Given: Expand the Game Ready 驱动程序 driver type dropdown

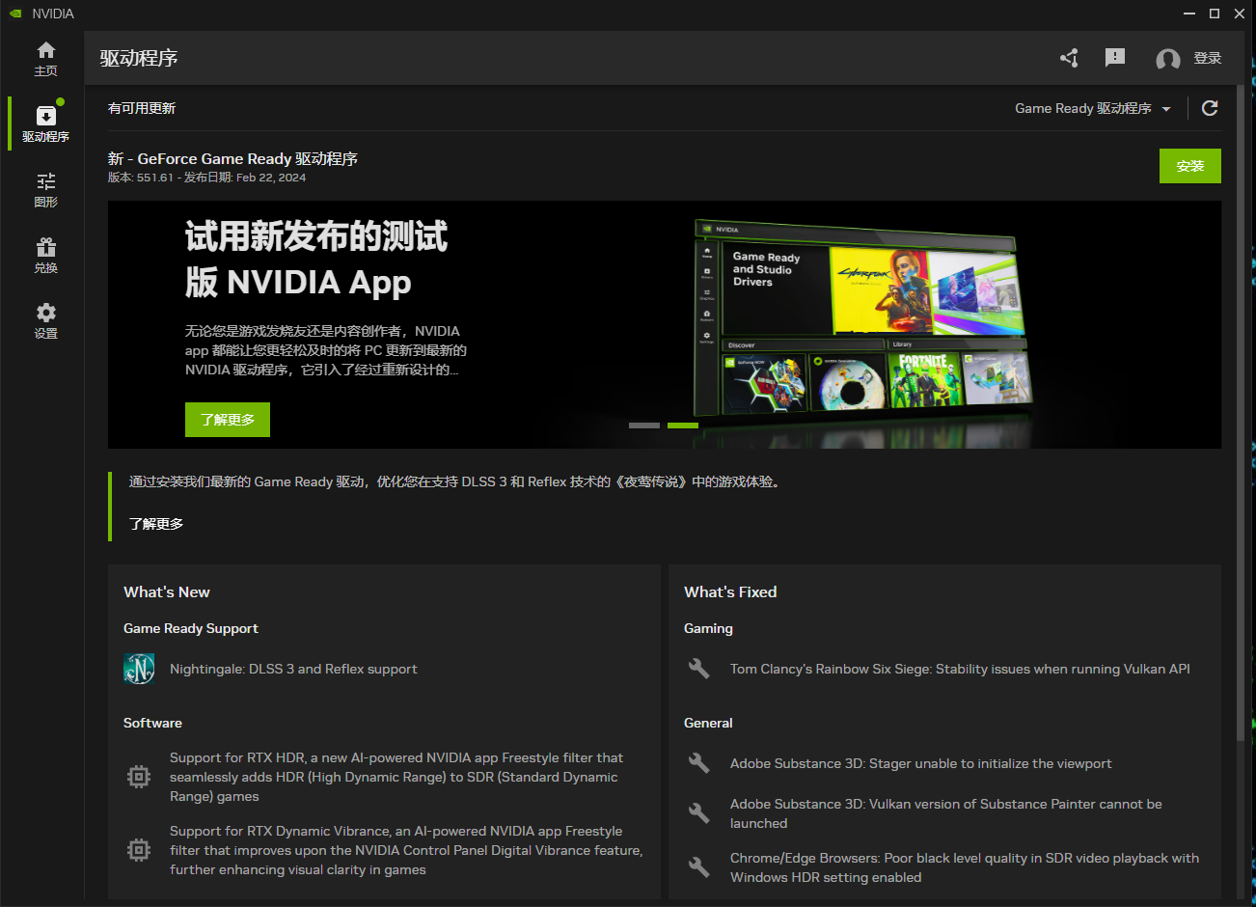Looking at the screenshot, I should pos(1093,108).
